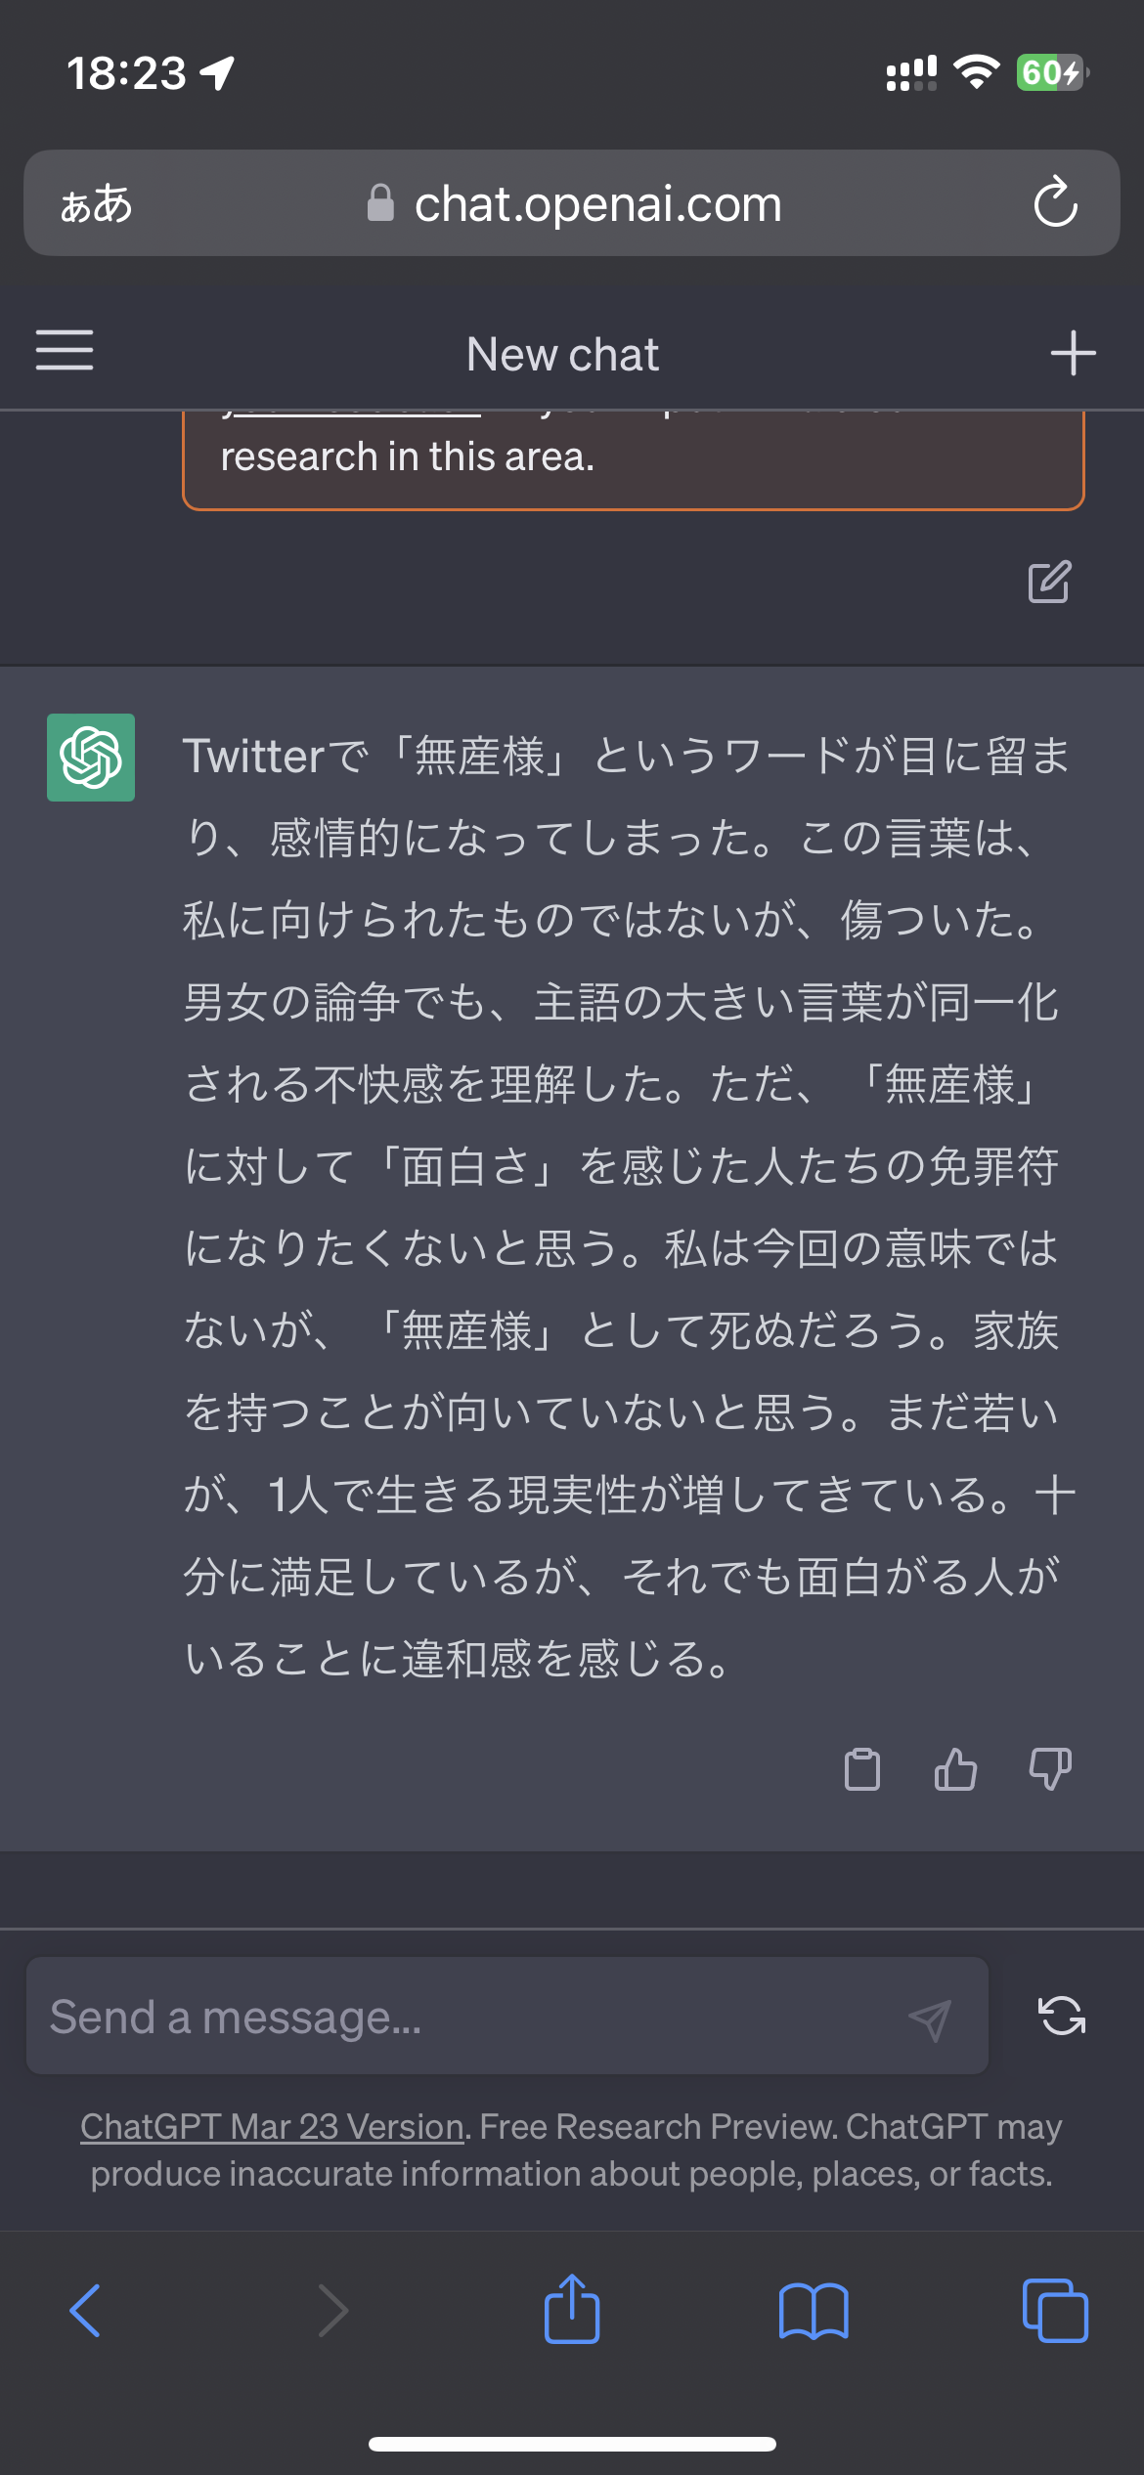Viewport: 1144px width, 2475px height.
Task: Edit the user message with pencil icon
Action: point(1049,583)
